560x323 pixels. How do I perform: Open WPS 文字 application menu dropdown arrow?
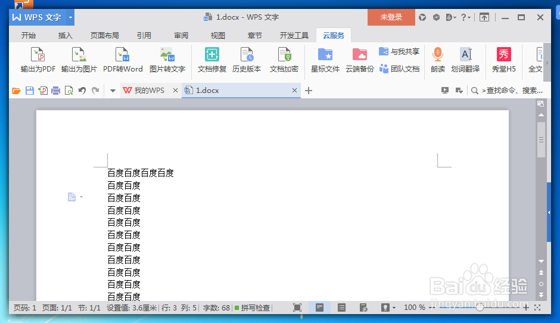pyautogui.click(x=70, y=17)
